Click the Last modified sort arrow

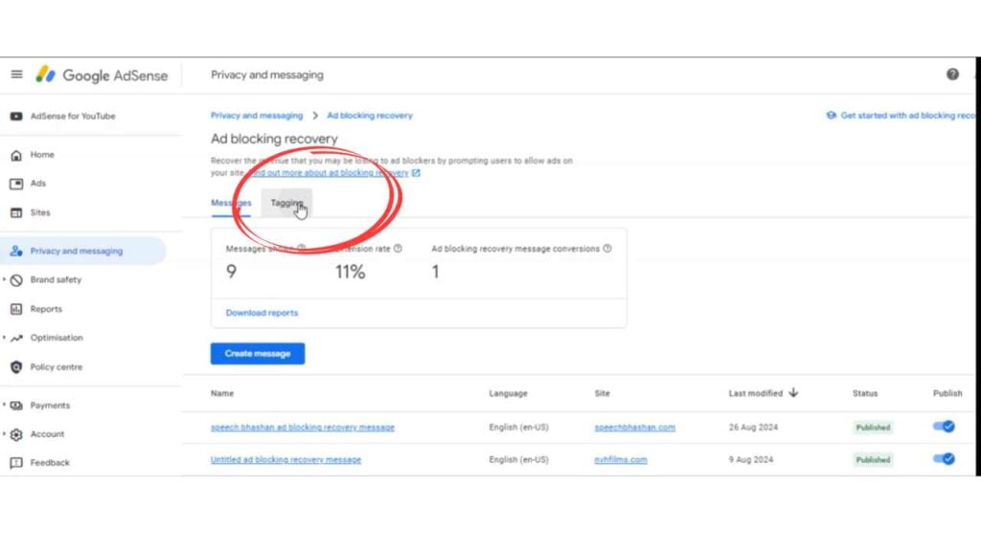tap(793, 393)
